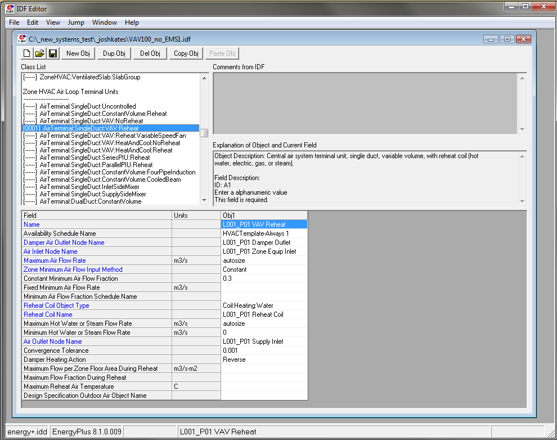Screen dimensions: 557x440
Task: Click the Reverse damper heating action cell
Action: (x=264, y=360)
